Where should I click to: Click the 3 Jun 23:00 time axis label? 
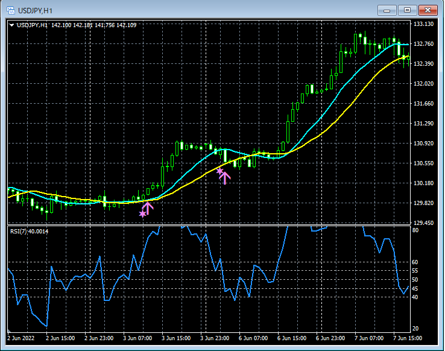click(x=215, y=338)
